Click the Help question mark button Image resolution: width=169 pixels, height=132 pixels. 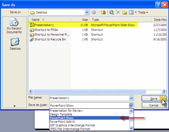coord(158,5)
